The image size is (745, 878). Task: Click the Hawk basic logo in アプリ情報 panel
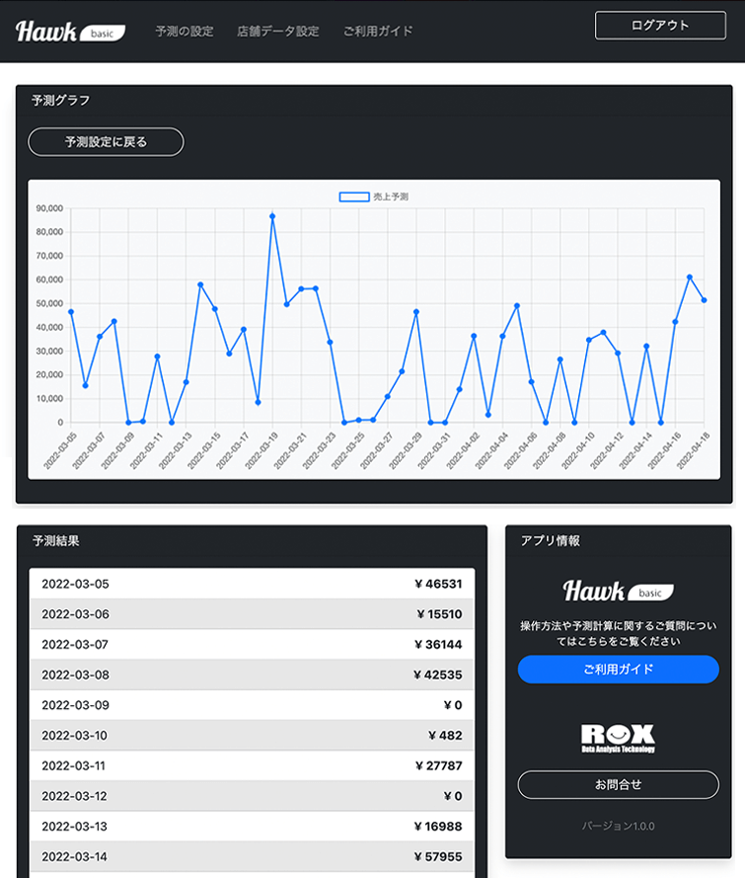click(618, 592)
